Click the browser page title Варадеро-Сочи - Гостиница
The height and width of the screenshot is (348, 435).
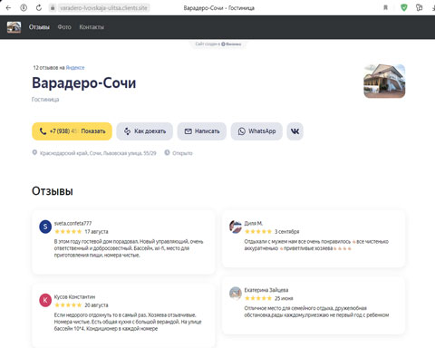click(219, 8)
